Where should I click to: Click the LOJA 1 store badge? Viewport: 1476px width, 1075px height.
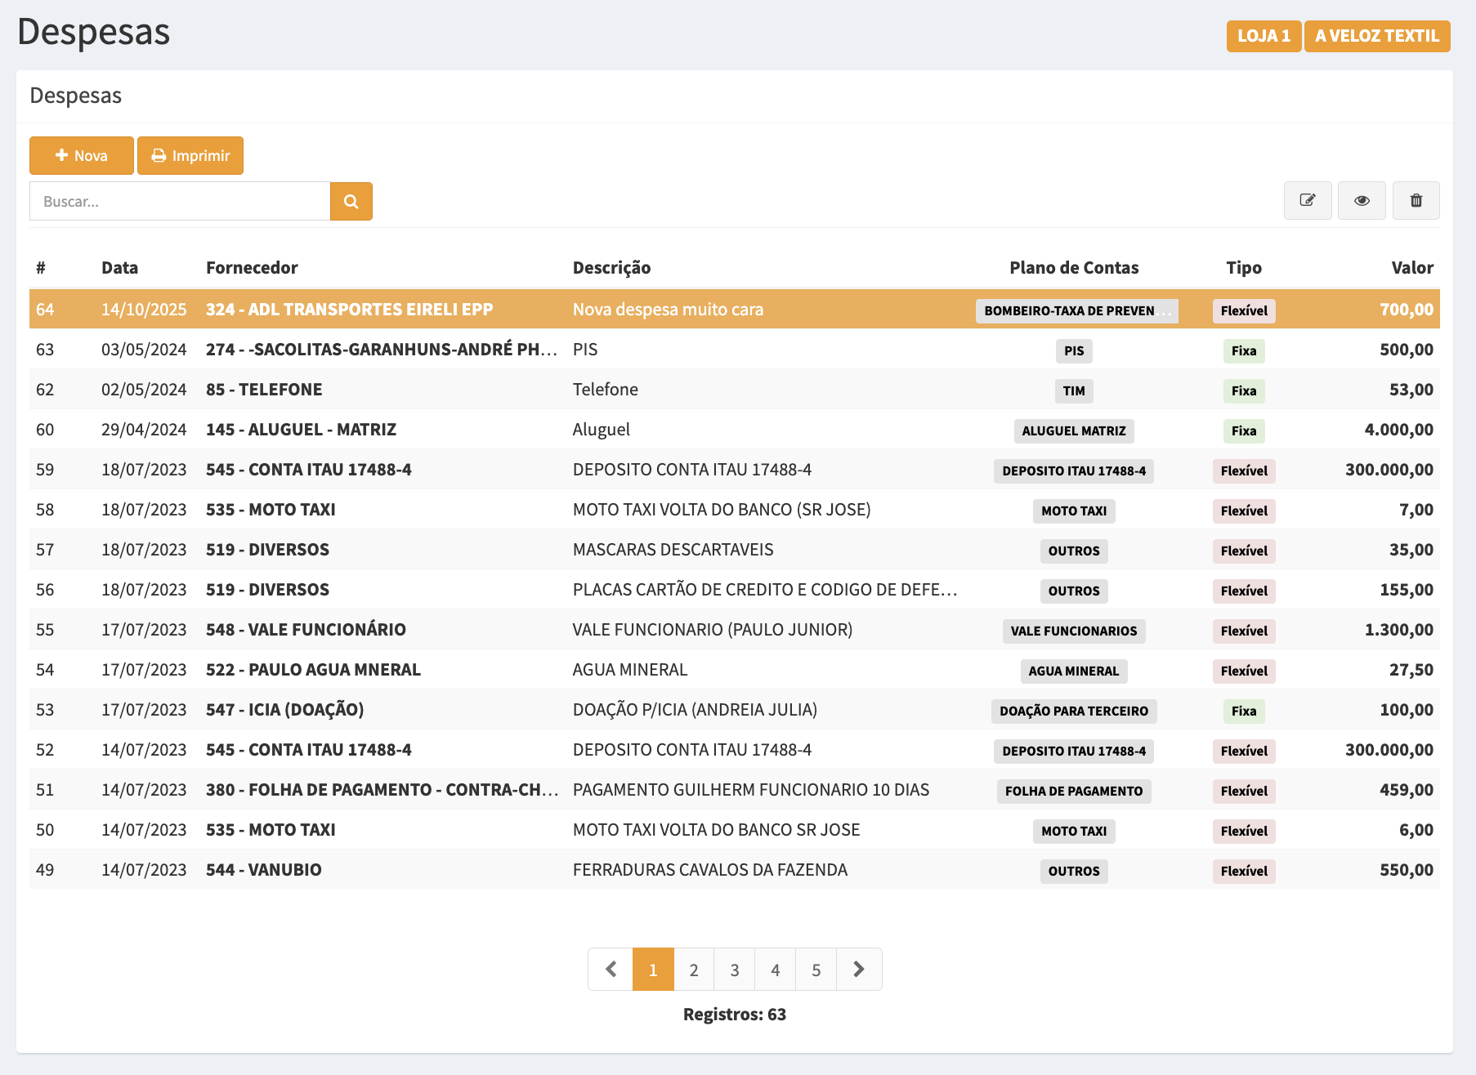[1264, 37]
